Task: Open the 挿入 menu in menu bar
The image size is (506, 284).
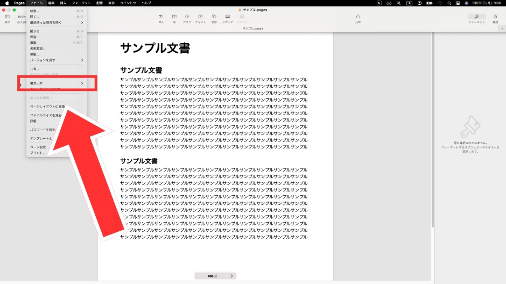Action: coord(64,3)
